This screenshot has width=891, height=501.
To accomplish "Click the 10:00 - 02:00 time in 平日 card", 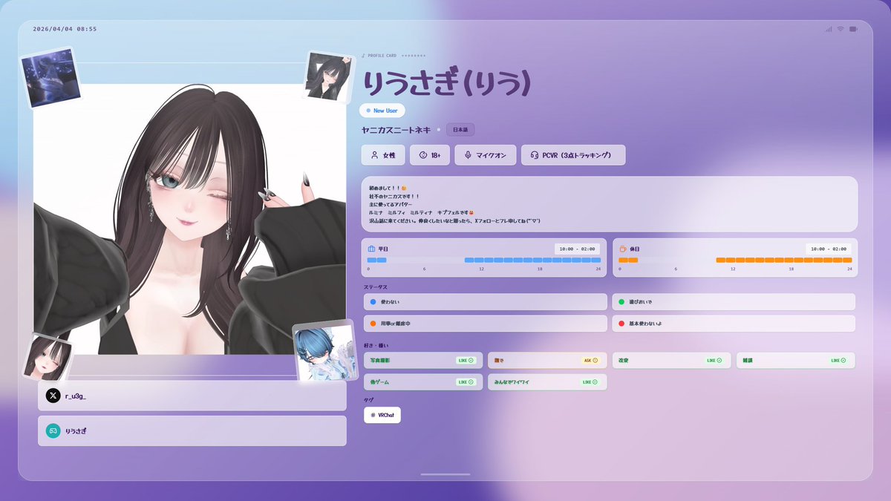I will [x=577, y=249].
